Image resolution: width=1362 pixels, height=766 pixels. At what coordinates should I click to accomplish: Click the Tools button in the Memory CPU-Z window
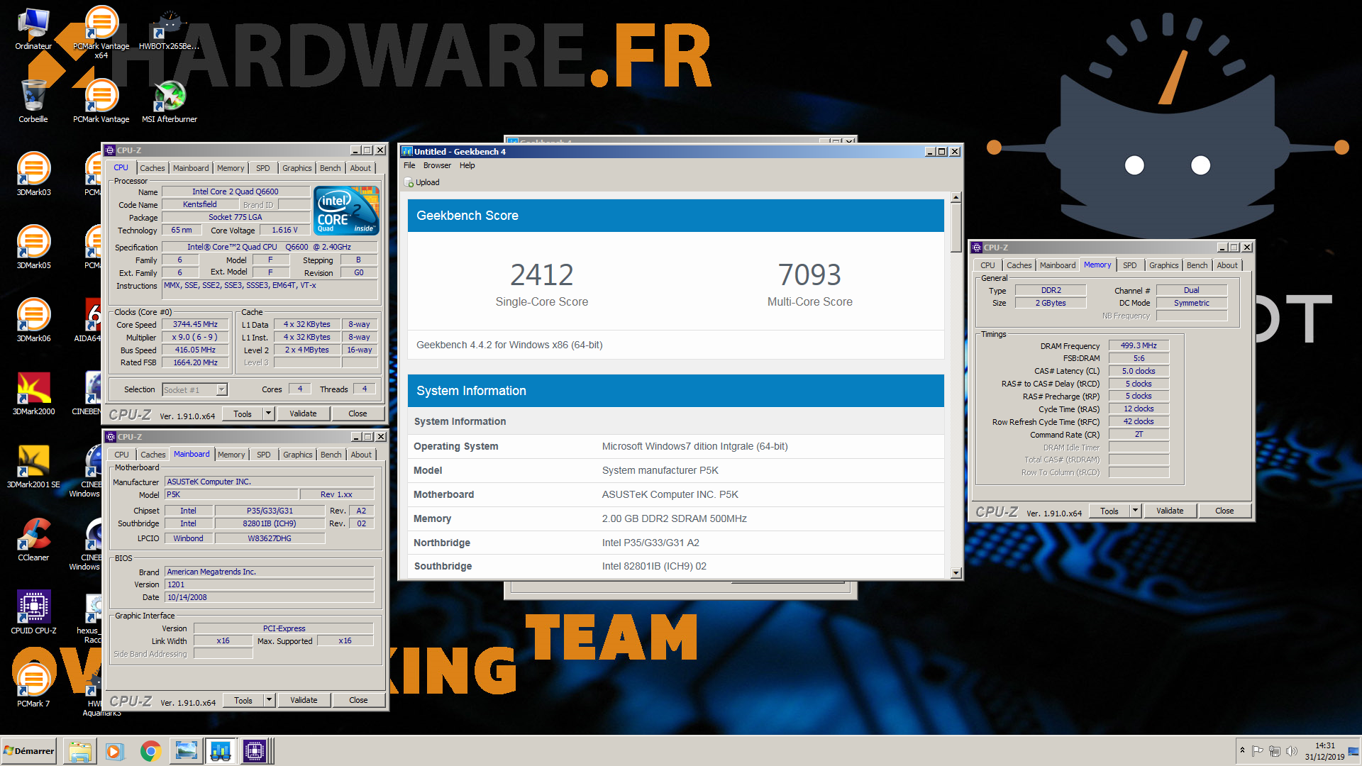pos(1109,511)
